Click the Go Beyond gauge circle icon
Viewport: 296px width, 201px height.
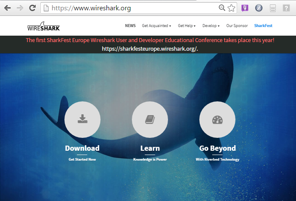[217, 119]
